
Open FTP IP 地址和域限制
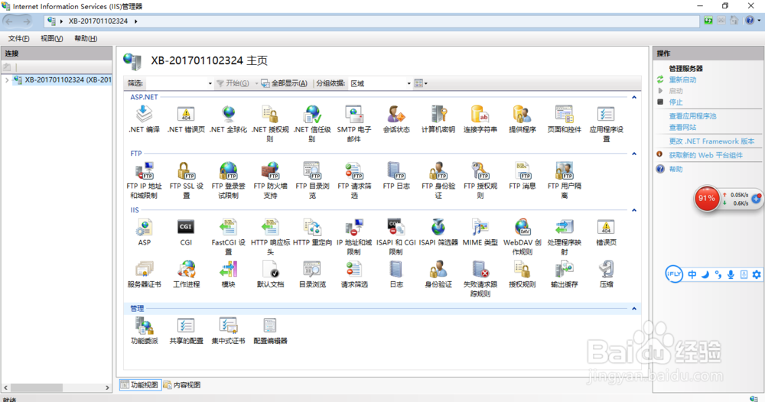144,180
